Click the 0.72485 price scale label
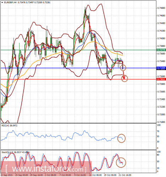This screenshot has width=166, height=177. pyautogui.click(x=161, y=99)
